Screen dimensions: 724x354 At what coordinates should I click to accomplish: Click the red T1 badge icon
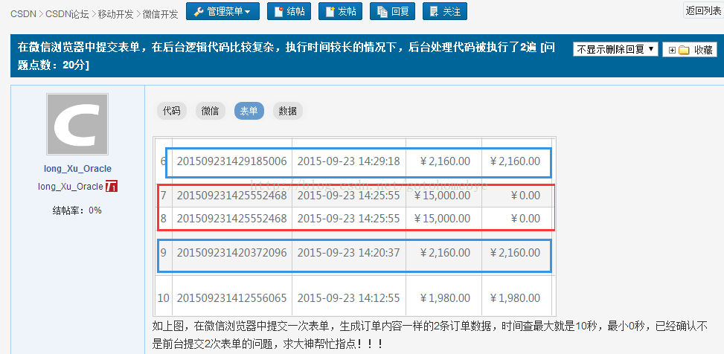112,187
